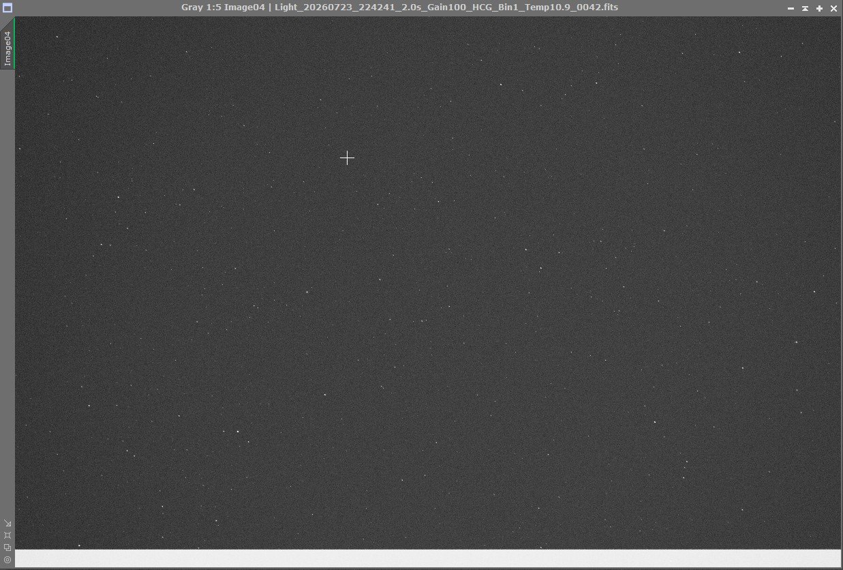This screenshot has height=570, width=843.
Task: Click the overlapping squares duplicate icon
Action: tap(7, 547)
